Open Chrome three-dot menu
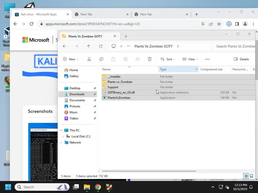258x193 pixels. (253, 24)
